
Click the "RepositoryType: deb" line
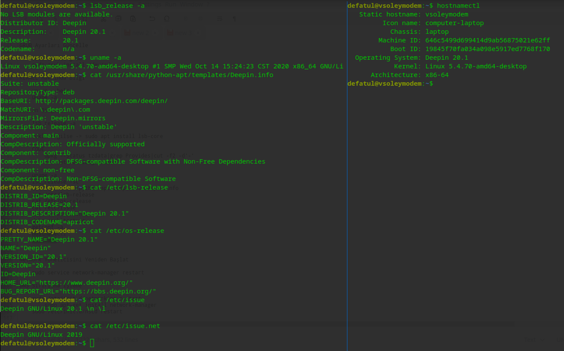point(38,92)
